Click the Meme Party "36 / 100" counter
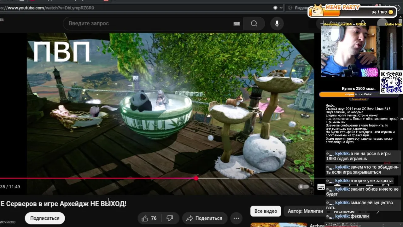The height and width of the screenshot is (227, 403). click(x=379, y=12)
